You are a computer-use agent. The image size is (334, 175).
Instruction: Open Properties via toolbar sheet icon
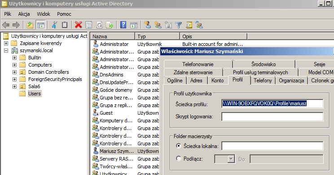tap(88, 25)
